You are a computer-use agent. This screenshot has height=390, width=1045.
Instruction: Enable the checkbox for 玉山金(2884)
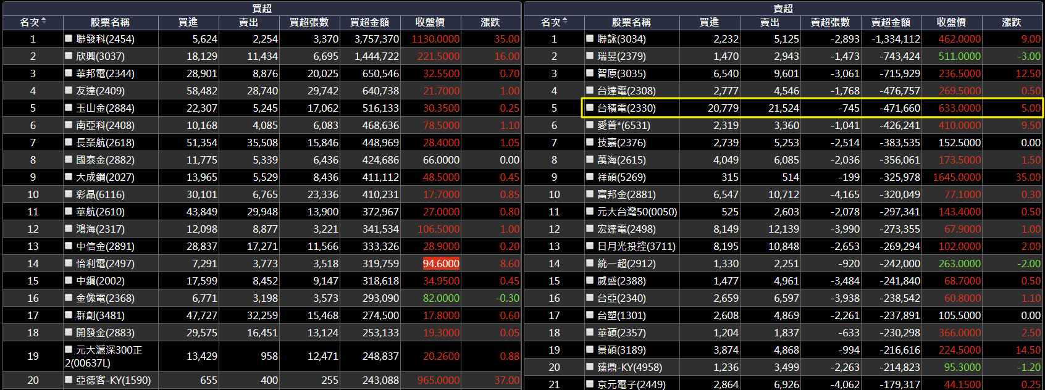tap(69, 107)
